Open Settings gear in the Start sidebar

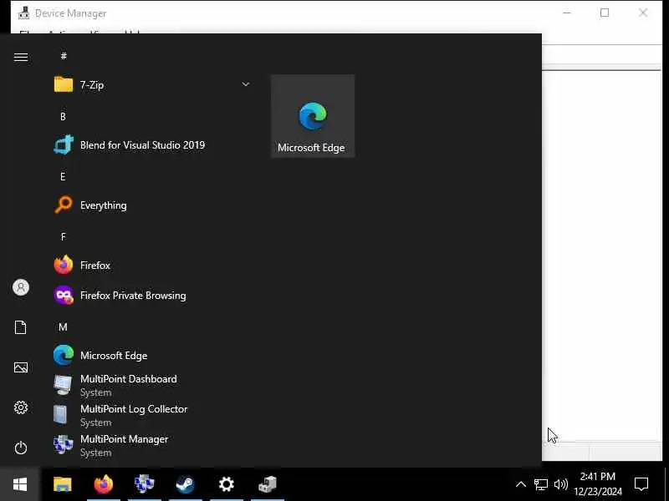(20, 407)
